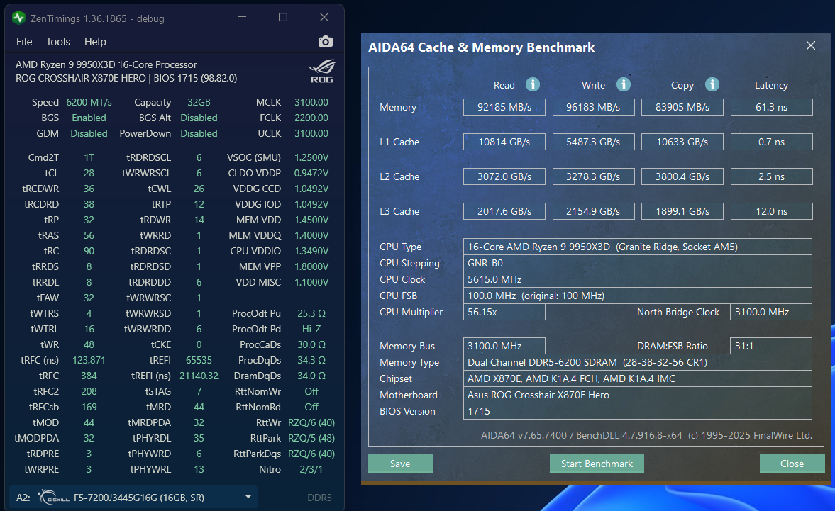
Task: Click the CPU Multiplier field 56.15x
Action: [504, 312]
